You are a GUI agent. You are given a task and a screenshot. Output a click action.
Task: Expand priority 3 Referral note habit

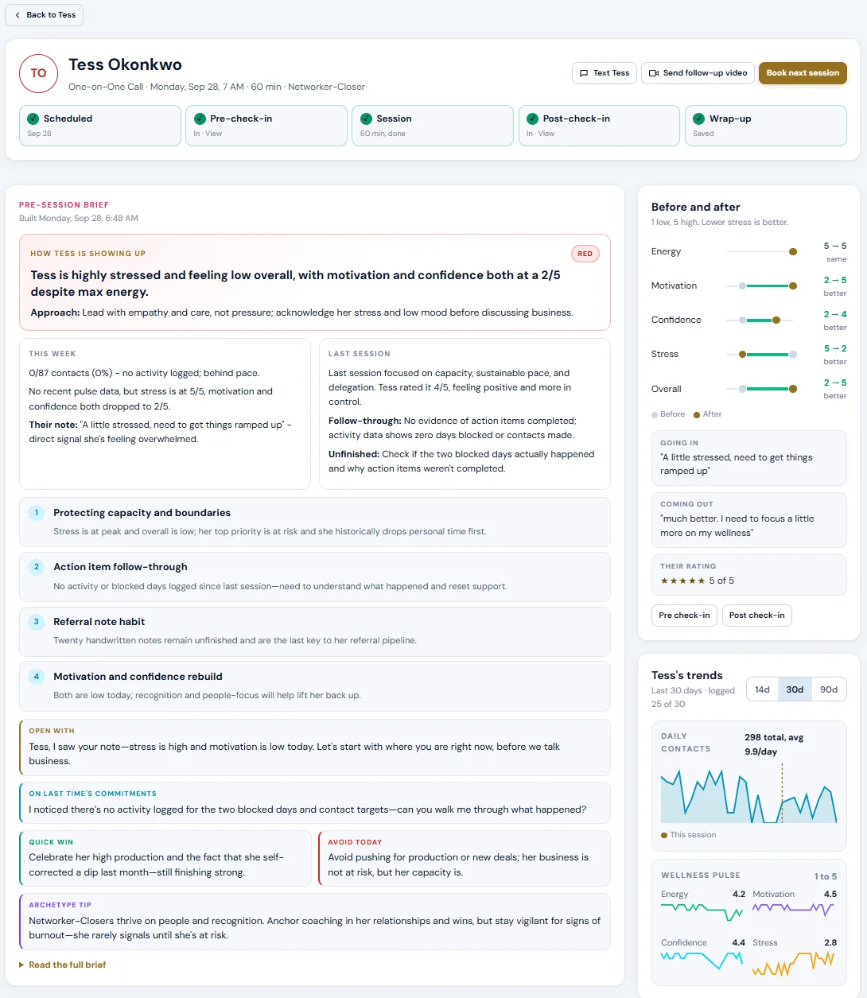click(315, 631)
